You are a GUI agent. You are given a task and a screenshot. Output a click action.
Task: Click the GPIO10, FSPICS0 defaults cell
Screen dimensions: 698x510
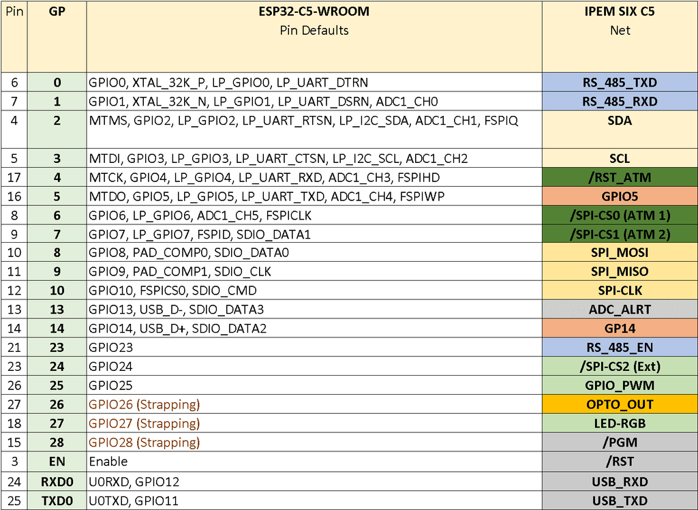[314, 290]
